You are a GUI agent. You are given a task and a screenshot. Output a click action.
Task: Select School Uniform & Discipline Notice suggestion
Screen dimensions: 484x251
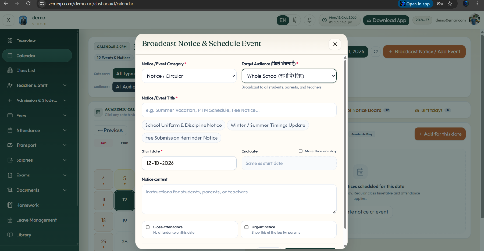coord(183,125)
